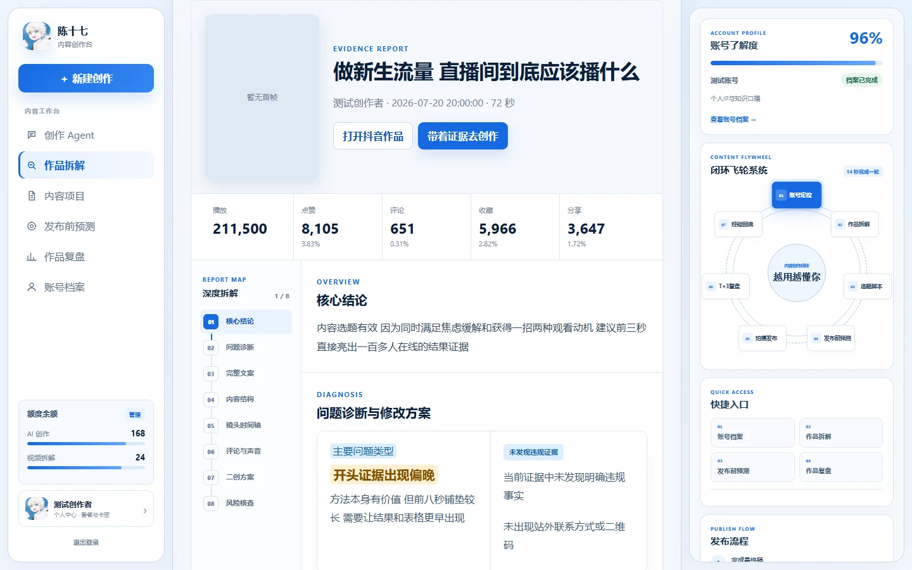Jump to 问题诊断 section label

[x=240, y=347]
